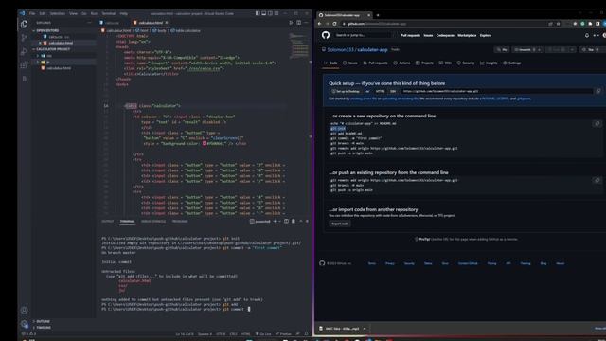Switch to the PROBLEMS panel tab
The image size is (606, 341).
pyautogui.click(x=180, y=221)
